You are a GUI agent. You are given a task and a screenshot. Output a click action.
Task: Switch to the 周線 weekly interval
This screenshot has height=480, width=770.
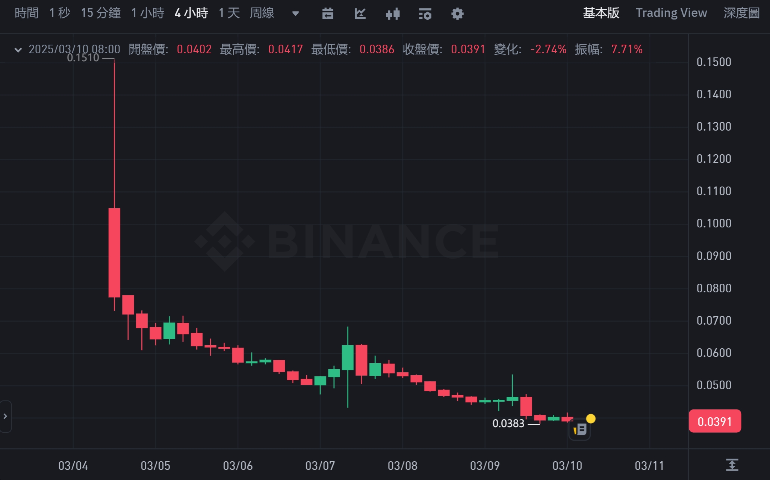(x=262, y=13)
